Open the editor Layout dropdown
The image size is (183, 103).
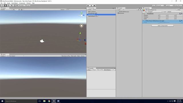pos(178,6)
